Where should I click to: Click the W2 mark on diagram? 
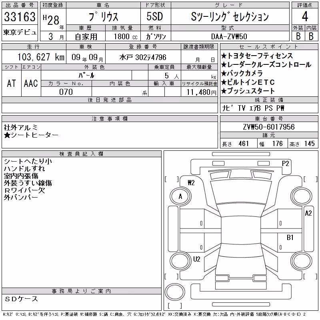coord(191,182)
